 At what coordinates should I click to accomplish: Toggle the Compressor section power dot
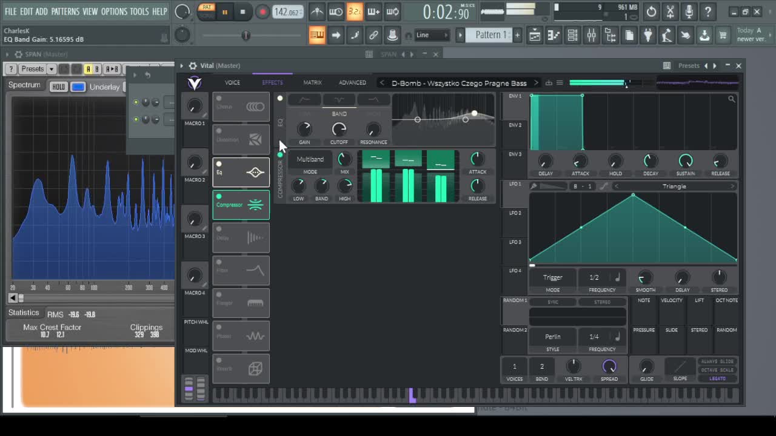click(x=280, y=155)
